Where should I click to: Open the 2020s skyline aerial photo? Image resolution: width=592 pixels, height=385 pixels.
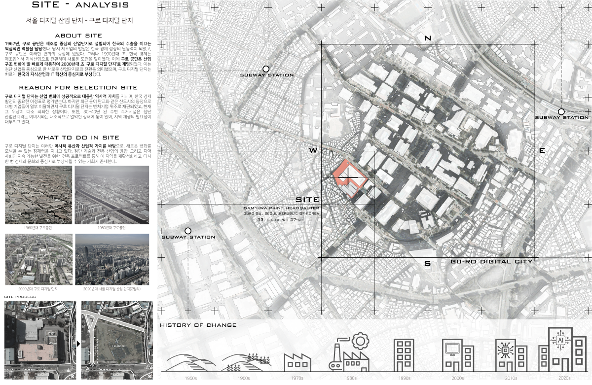pyautogui.click(x=112, y=259)
